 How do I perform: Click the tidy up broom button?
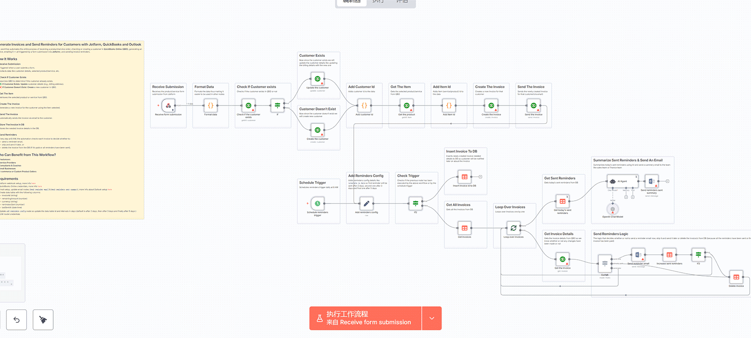(43, 320)
